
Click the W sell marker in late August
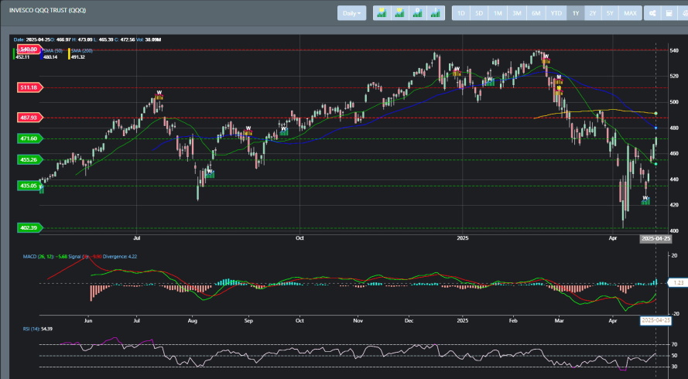pos(248,131)
